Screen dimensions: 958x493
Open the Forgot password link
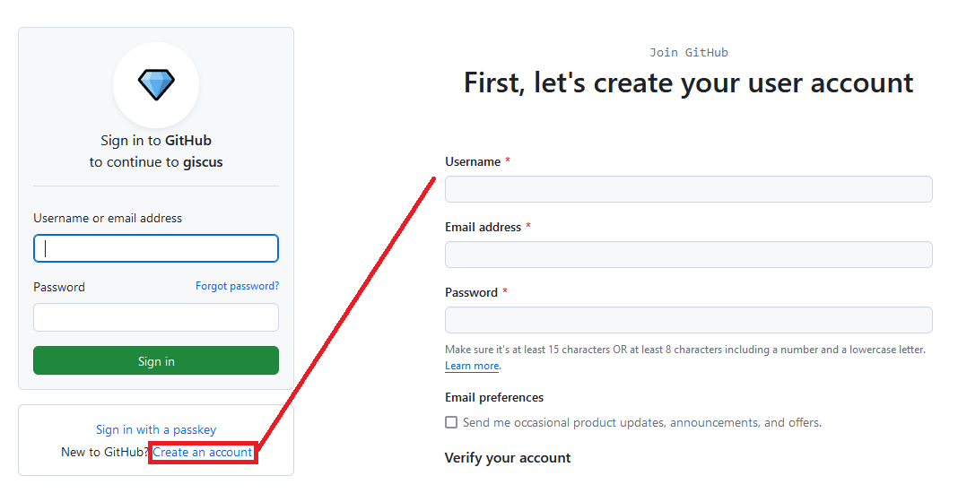click(x=237, y=286)
